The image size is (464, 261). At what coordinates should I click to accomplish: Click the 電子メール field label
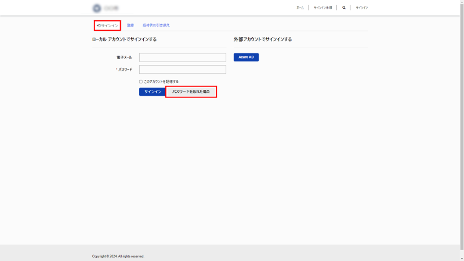click(124, 57)
